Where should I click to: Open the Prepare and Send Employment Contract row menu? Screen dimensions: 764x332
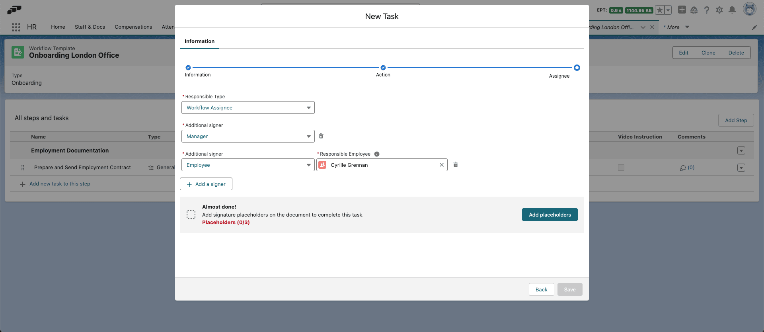click(741, 168)
